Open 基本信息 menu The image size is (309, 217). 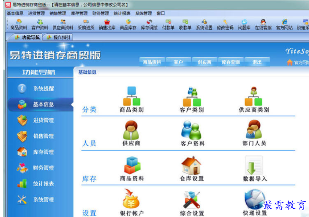tap(15, 13)
